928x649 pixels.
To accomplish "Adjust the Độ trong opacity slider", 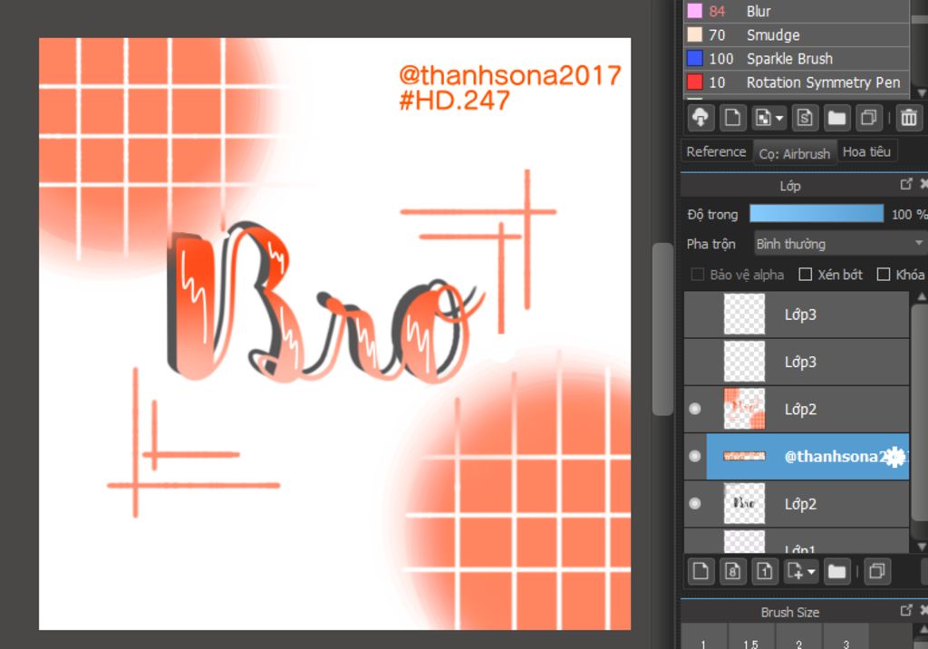I will click(817, 214).
